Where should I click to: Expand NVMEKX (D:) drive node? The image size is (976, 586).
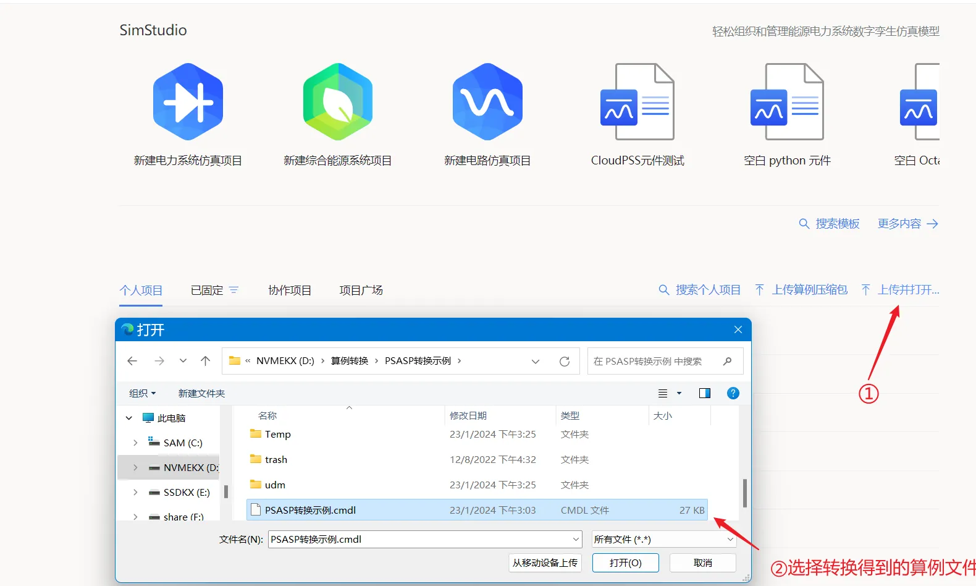pos(135,468)
